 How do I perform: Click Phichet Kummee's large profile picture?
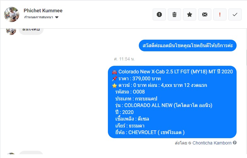12,14
